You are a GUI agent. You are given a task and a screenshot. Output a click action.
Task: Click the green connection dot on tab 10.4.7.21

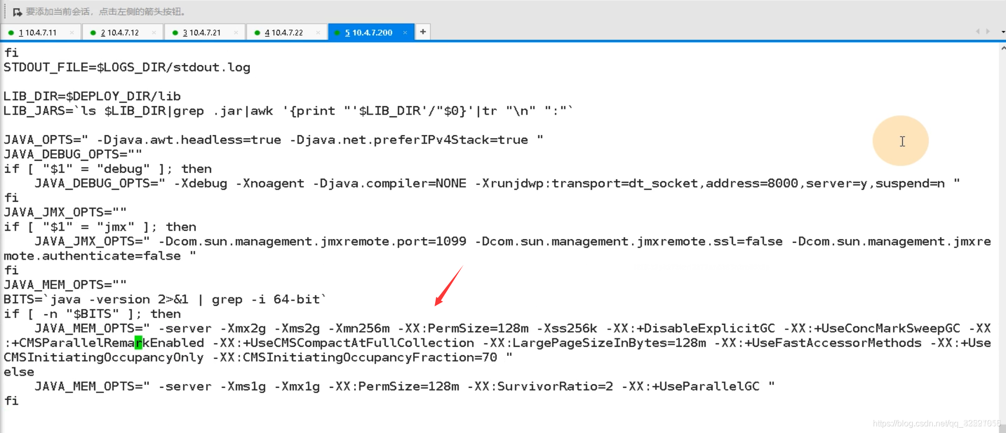(175, 33)
